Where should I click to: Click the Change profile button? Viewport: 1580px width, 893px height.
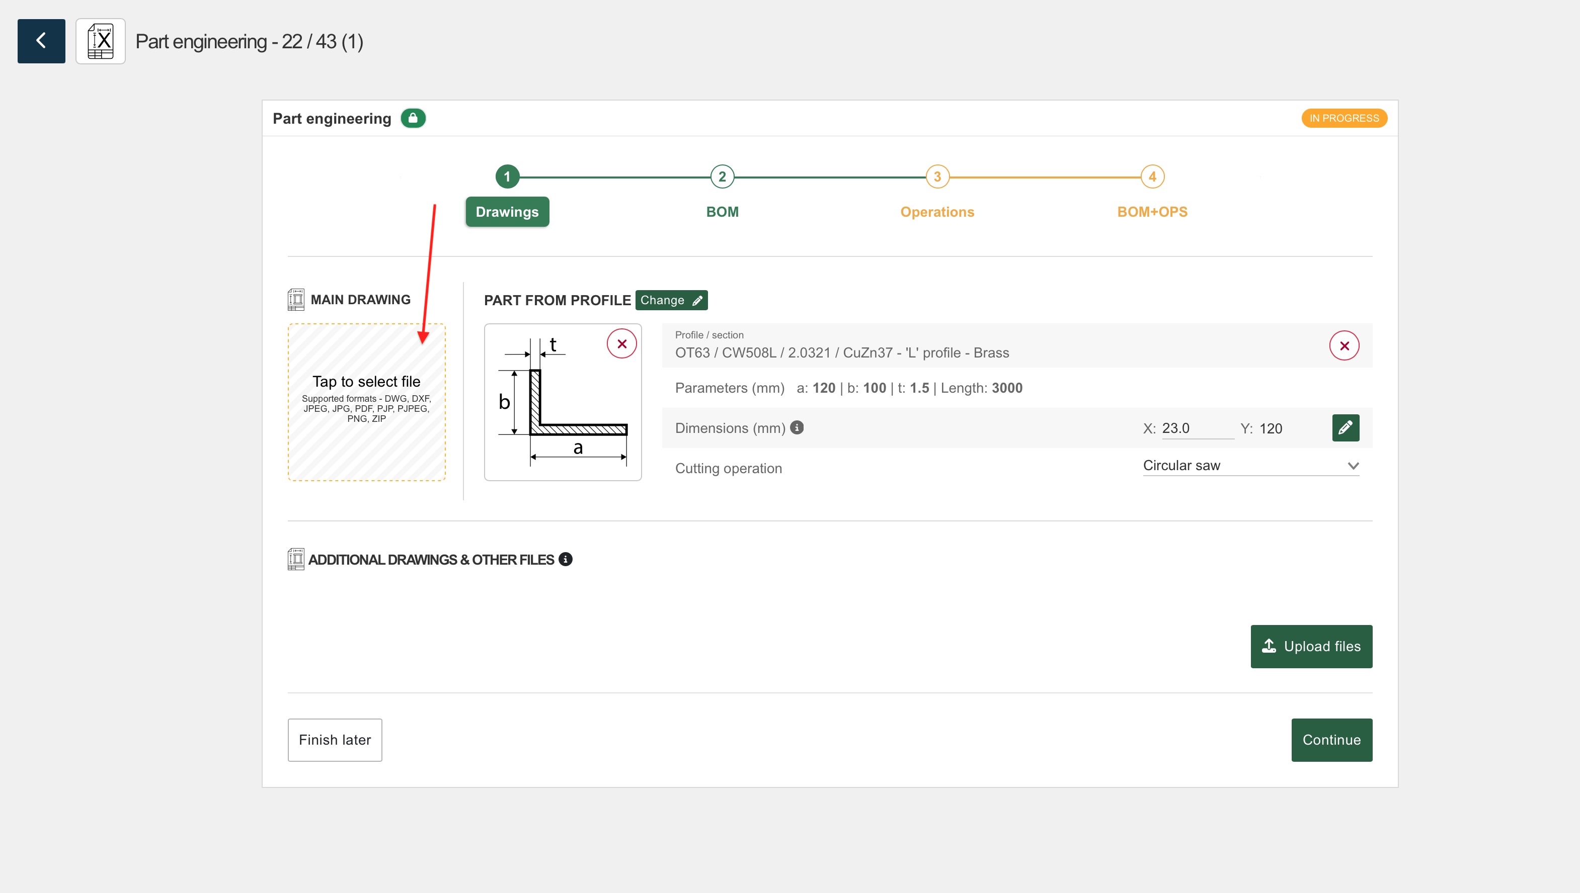(671, 300)
